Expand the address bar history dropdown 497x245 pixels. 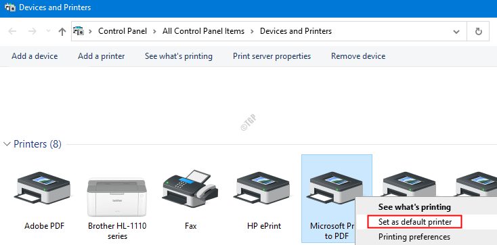click(x=456, y=31)
